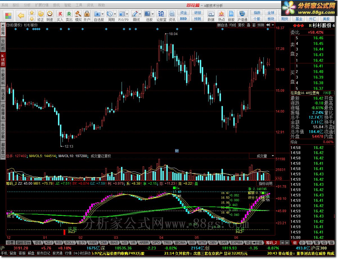Image resolution: width=338 pixels, height=259 pixels.
Task: Toggle 窗 multi-window mode
Action: click(254, 25)
